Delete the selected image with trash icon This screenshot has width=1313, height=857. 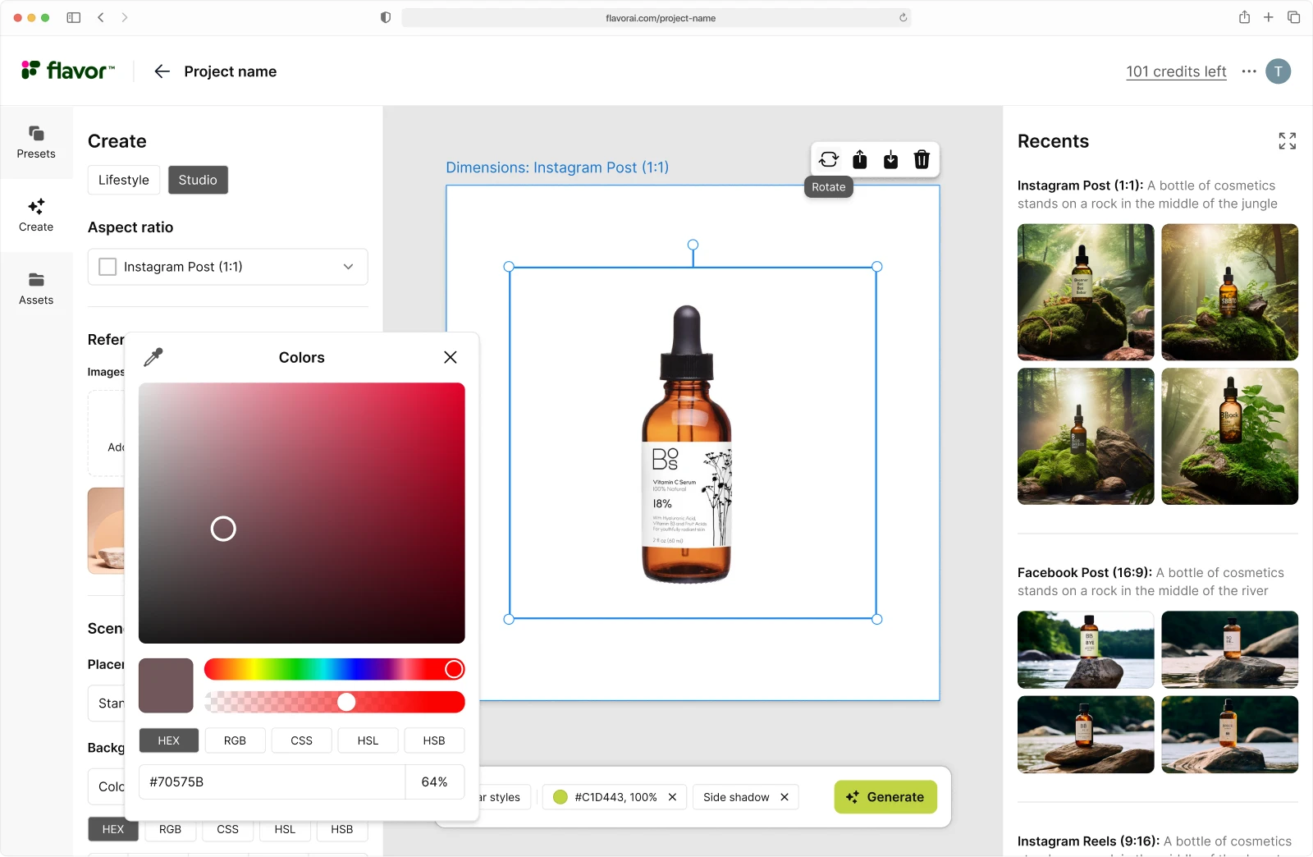pyautogui.click(x=922, y=159)
